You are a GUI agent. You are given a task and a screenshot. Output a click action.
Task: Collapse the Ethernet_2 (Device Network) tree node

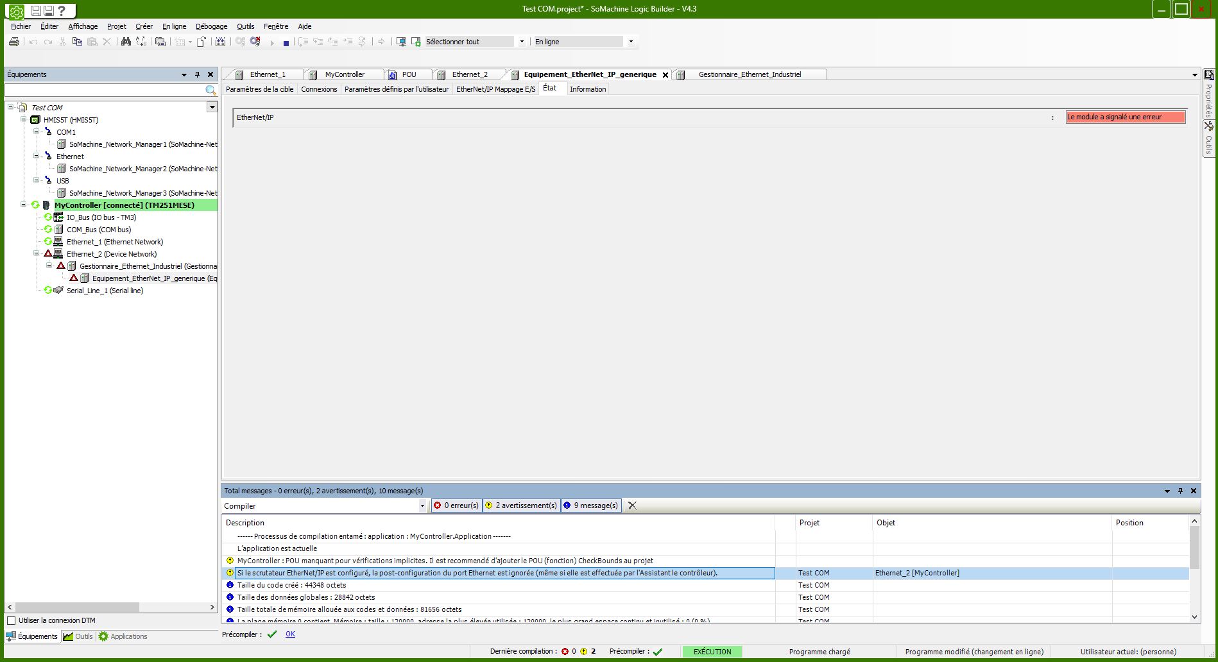click(37, 254)
